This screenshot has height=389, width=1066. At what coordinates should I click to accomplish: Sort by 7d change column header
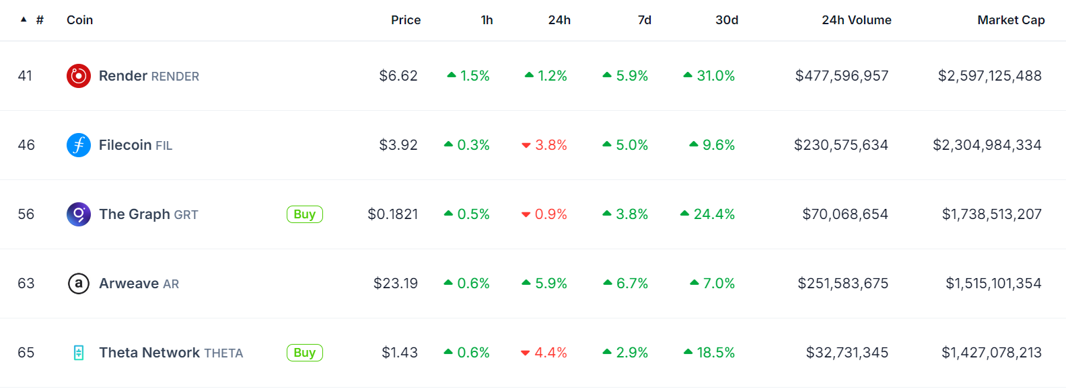coord(644,20)
